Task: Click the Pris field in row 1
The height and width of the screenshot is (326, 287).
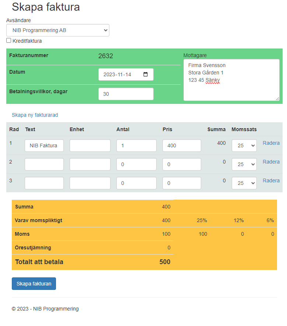Action: (182, 146)
